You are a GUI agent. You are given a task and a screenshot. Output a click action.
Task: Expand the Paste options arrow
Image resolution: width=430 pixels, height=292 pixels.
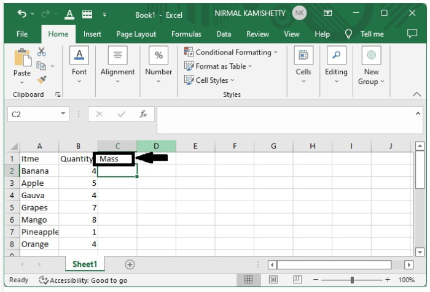coord(22,82)
